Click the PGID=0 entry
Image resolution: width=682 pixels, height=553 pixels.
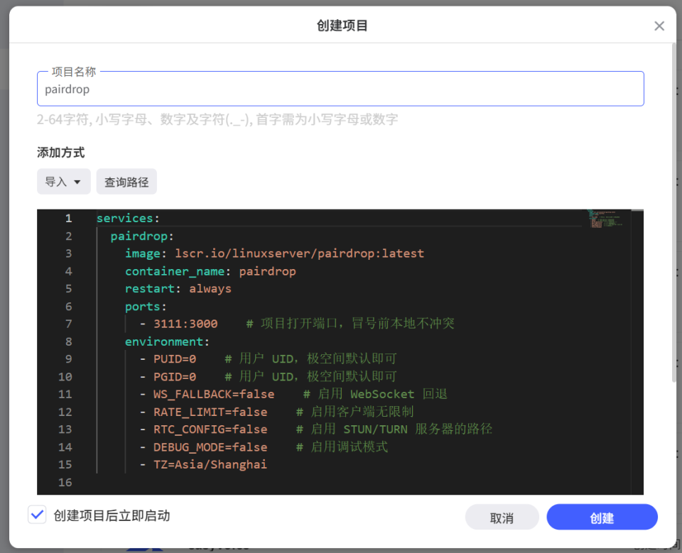pyautogui.click(x=175, y=377)
